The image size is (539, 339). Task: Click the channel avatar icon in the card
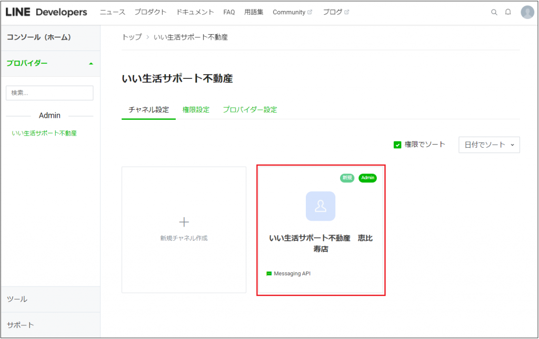click(321, 206)
